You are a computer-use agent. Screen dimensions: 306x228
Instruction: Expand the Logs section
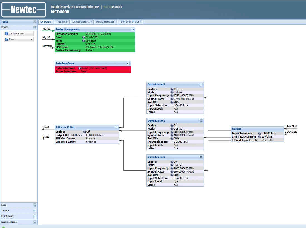coord(35,205)
